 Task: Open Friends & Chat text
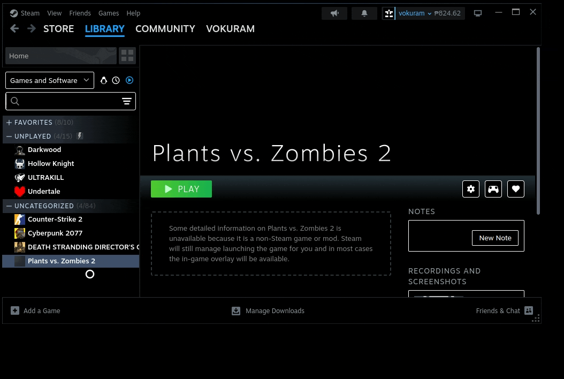[x=498, y=310]
